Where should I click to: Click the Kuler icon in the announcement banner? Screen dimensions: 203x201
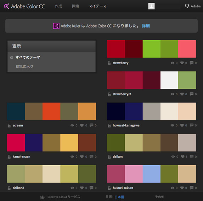[x=56, y=26]
